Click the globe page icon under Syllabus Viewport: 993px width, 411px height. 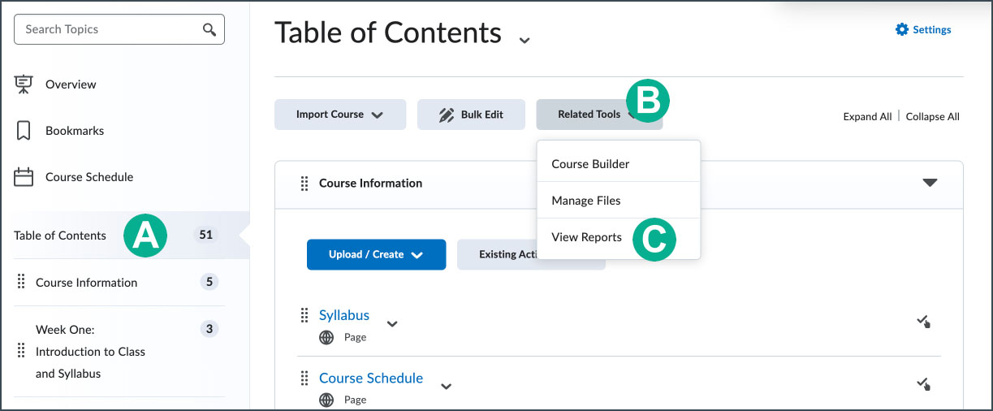click(326, 337)
